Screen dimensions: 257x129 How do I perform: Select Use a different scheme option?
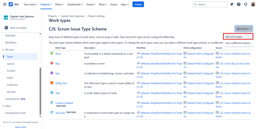238,43
